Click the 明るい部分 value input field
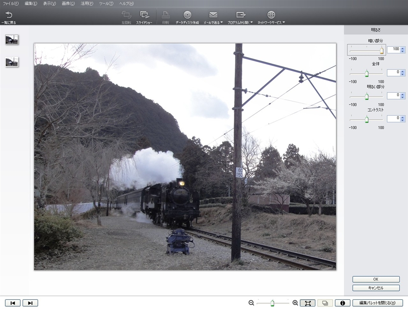 tap(394, 96)
